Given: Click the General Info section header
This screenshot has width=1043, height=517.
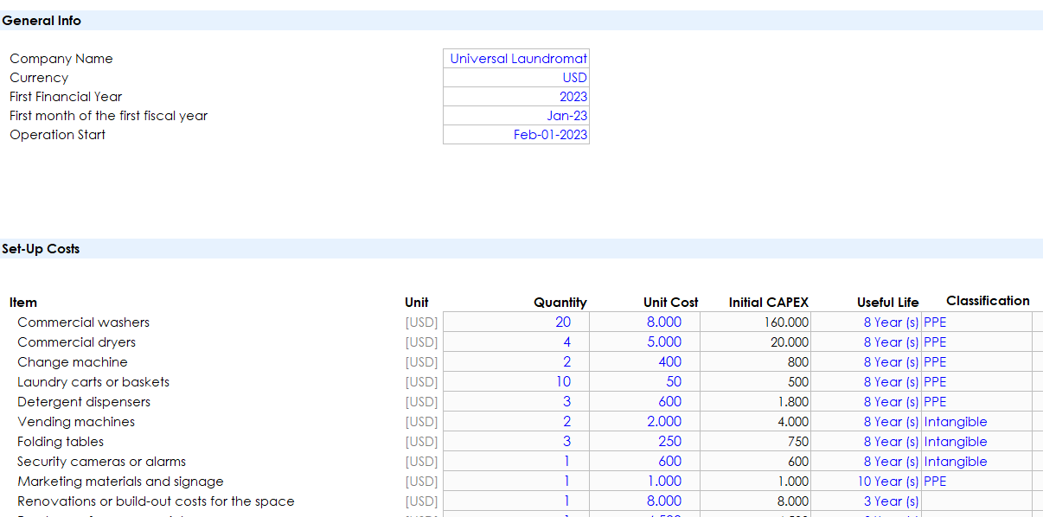Looking at the screenshot, I should 42,21.
